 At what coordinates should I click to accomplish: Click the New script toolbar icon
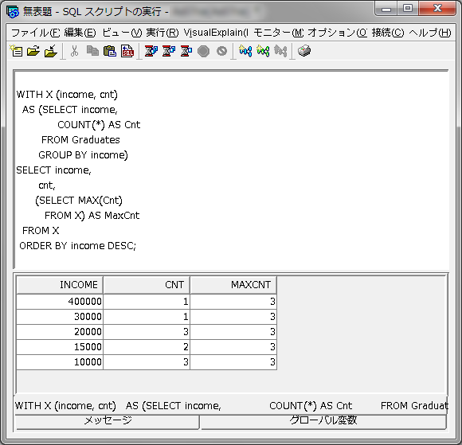[16, 51]
